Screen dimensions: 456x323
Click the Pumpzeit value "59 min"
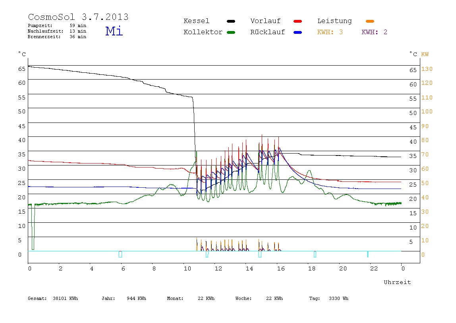click(78, 25)
